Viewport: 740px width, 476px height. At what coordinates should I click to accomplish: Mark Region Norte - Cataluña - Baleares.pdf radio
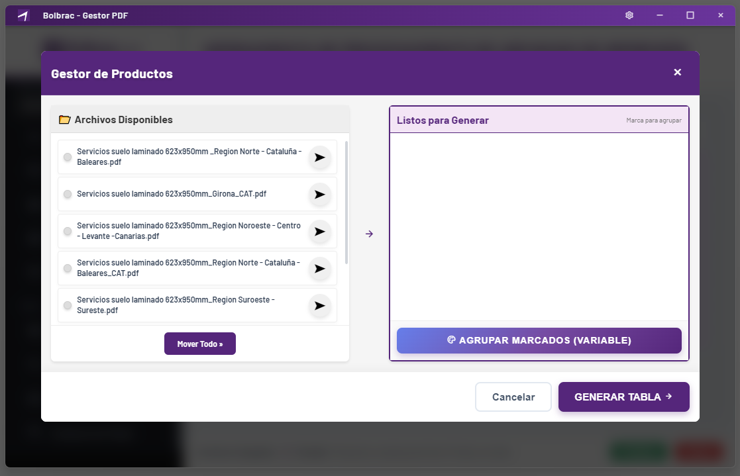coord(68,157)
